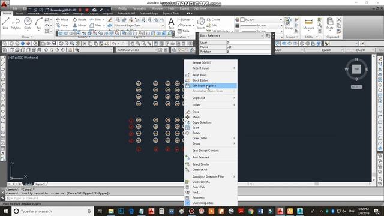Click the Windows Start button
The image size is (384, 216).
coord(5,211)
